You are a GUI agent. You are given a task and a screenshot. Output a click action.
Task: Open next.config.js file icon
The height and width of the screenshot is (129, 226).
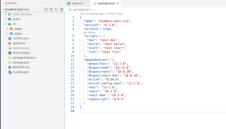click(x=10, y=53)
